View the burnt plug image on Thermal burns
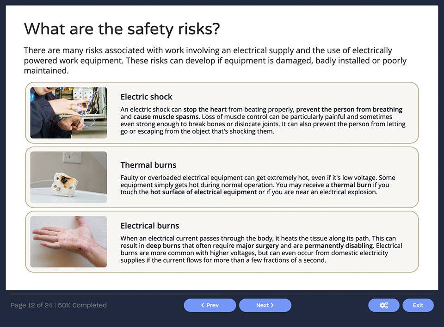The height and width of the screenshot is (327, 444). [x=68, y=177]
